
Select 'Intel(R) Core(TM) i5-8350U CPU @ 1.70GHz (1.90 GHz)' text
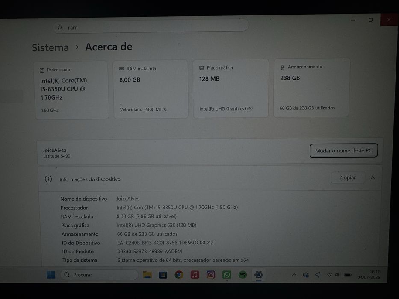click(177, 207)
